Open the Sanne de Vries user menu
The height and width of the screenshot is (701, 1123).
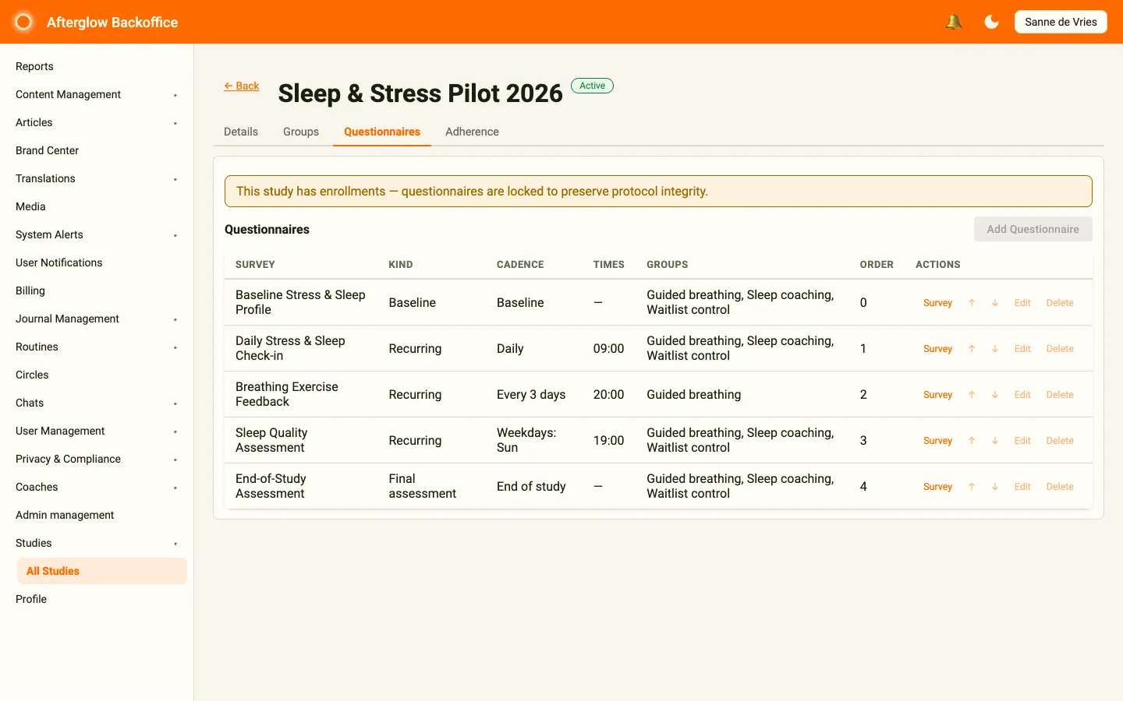(1061, 22)
